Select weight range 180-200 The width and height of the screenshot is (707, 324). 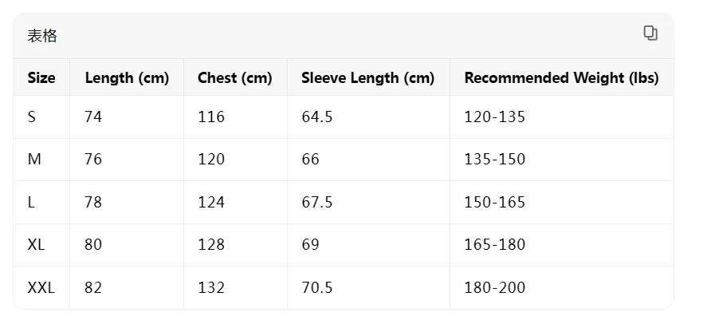click(x=494, y=287)
